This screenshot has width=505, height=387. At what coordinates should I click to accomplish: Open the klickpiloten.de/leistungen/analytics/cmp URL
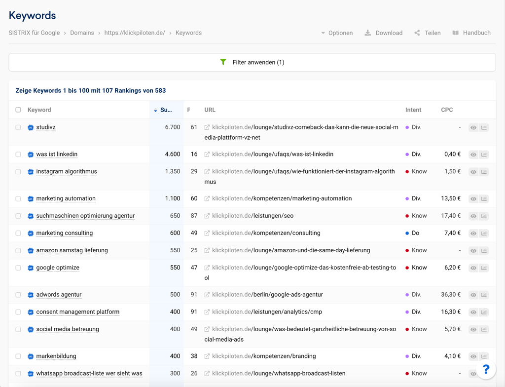tap(267, 312)
